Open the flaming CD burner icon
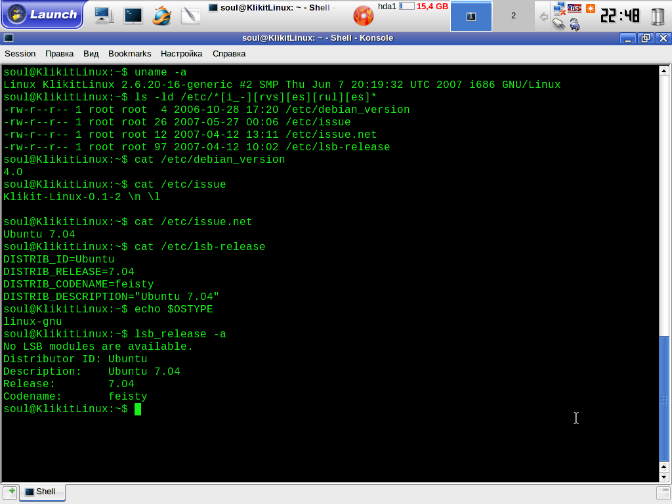 point(363,16)
